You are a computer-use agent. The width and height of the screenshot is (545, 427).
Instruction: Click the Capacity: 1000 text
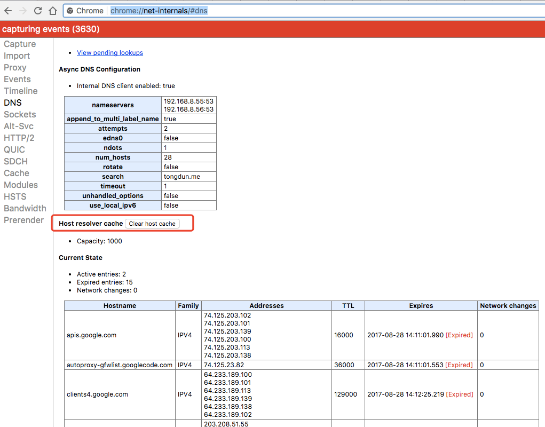[99, 241]
